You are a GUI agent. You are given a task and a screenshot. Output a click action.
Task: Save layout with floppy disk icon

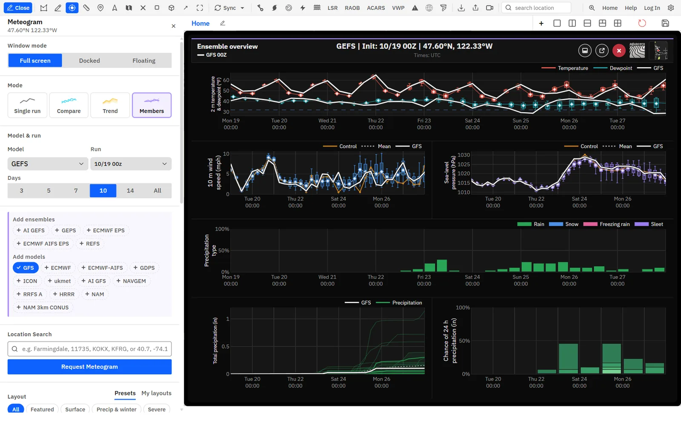[665, 23]
